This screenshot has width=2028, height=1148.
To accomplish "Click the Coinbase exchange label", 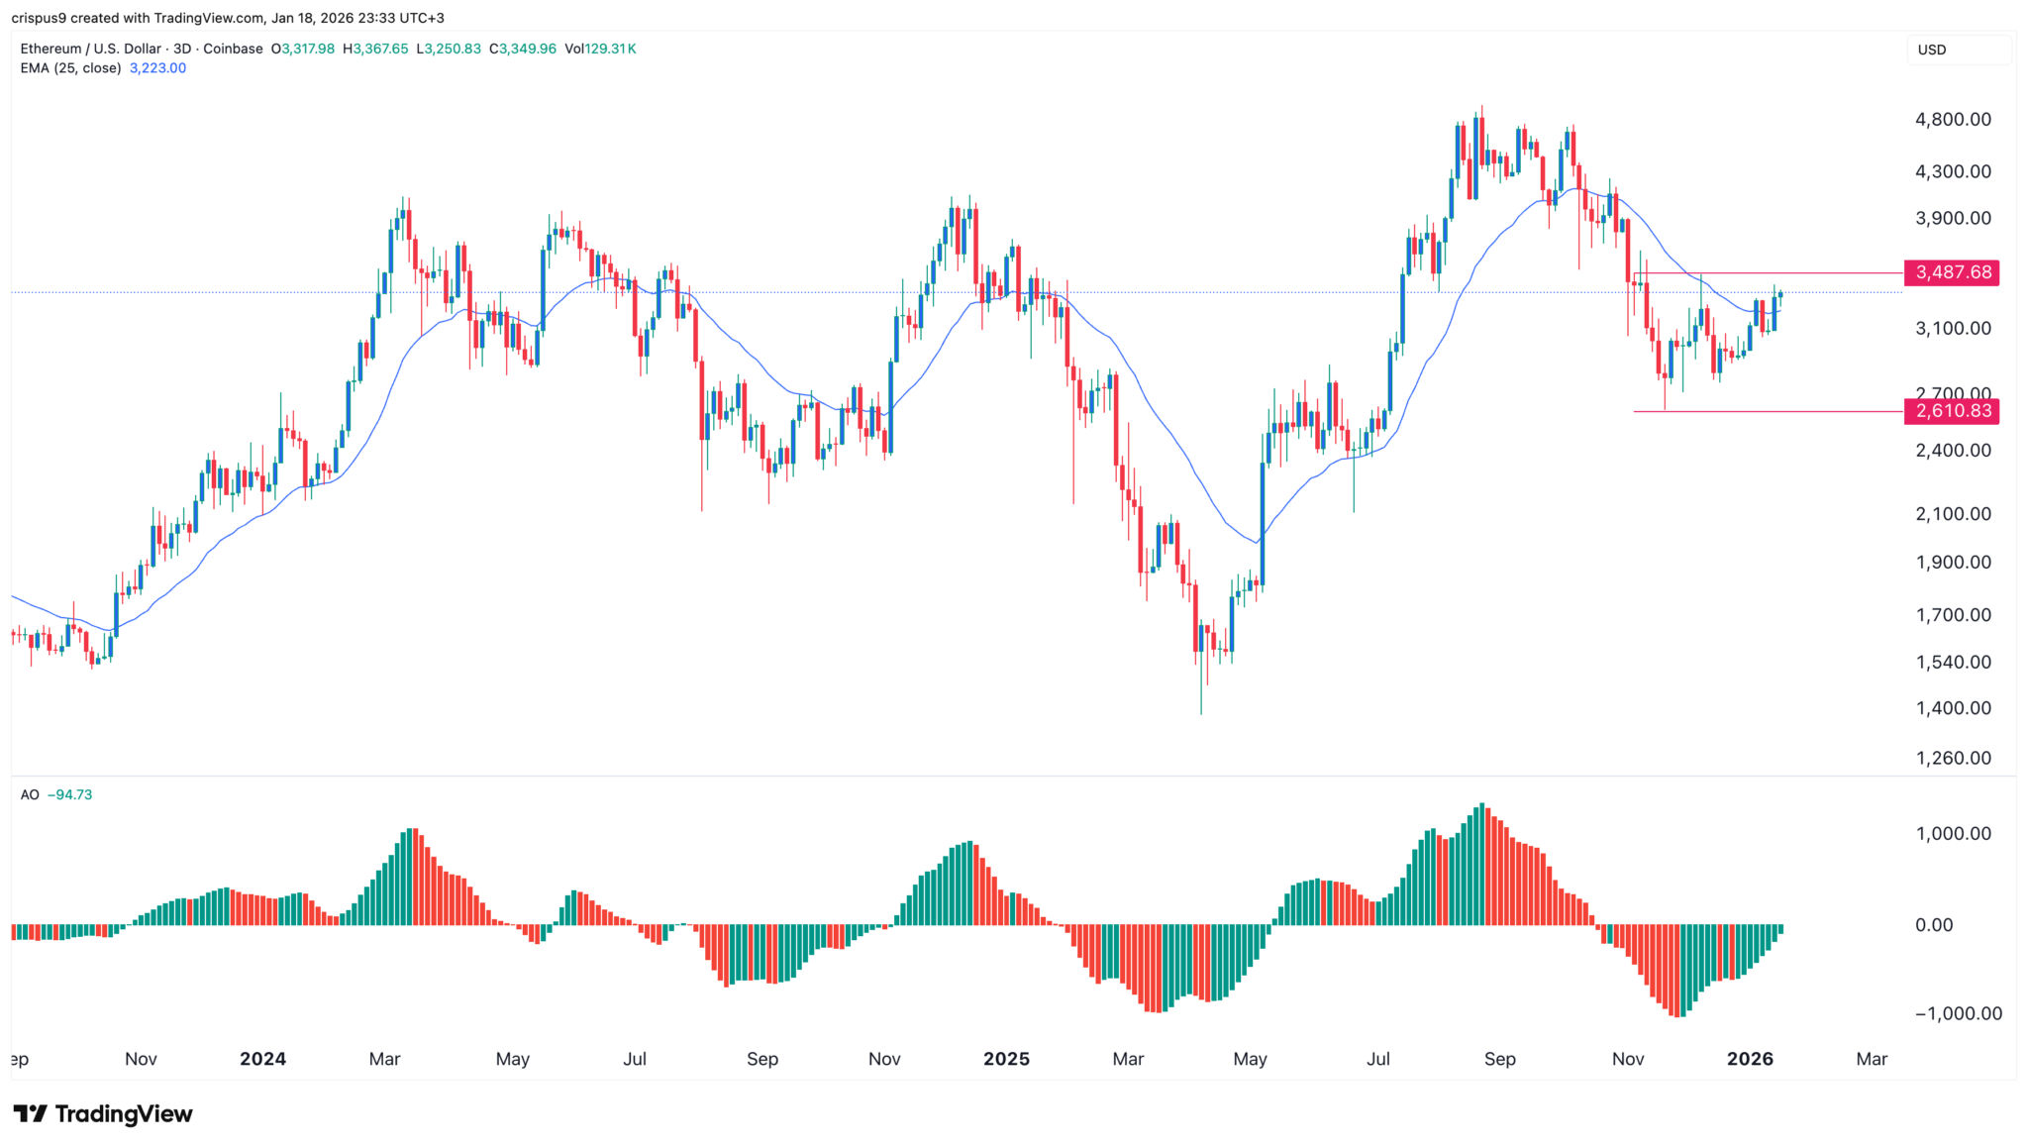I will (233, 49).
